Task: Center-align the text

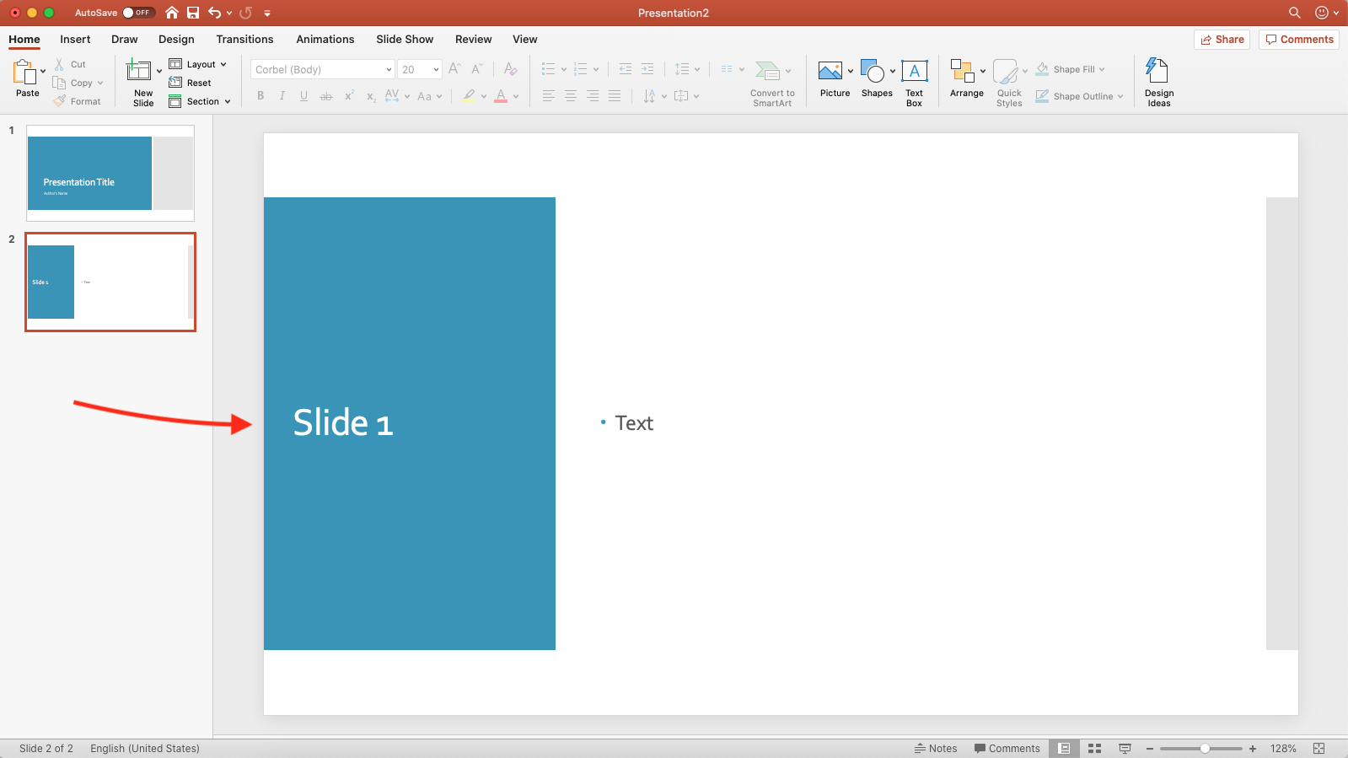Action: [x=571, y=96]
